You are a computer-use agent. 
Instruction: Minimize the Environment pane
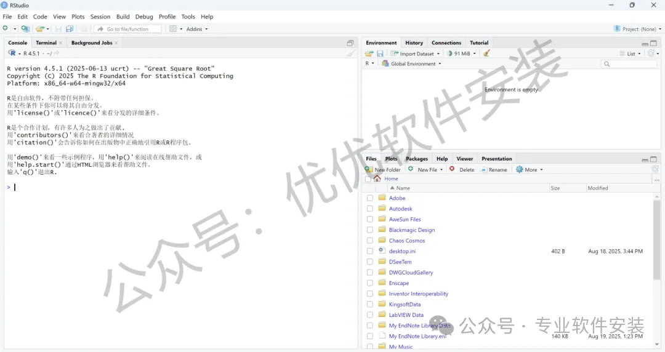pos(645,43)
